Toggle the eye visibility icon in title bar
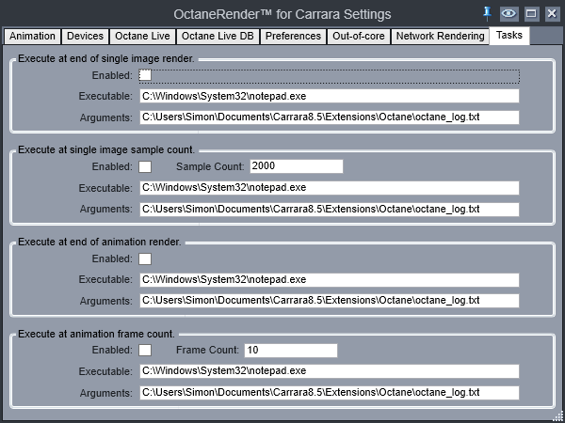The image size is (565, 423). tap(508, 14)
